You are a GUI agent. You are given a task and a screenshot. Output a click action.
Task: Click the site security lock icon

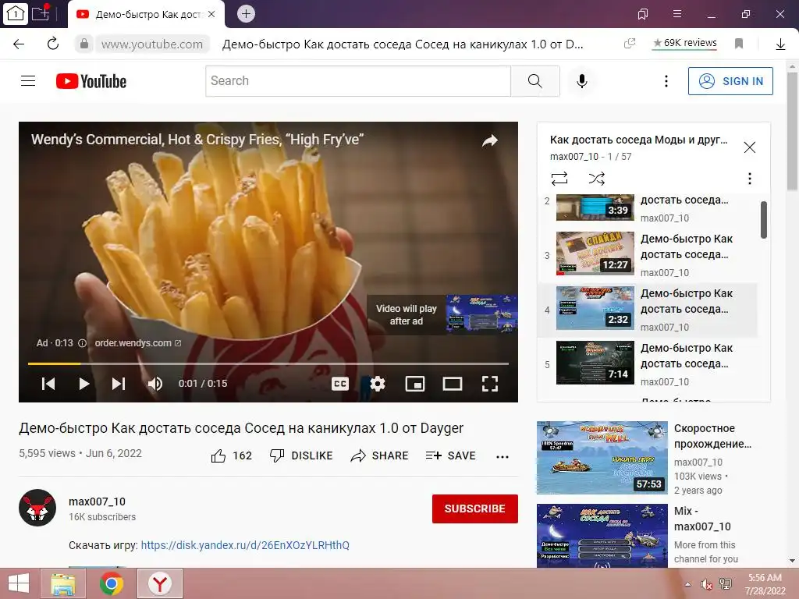(x=84, y=44)
